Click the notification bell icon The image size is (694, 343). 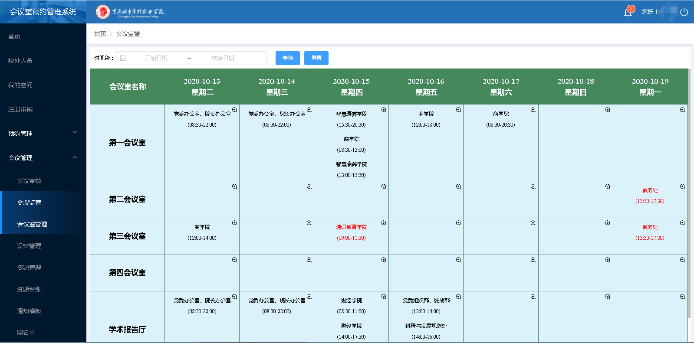[x=628, y=12]
